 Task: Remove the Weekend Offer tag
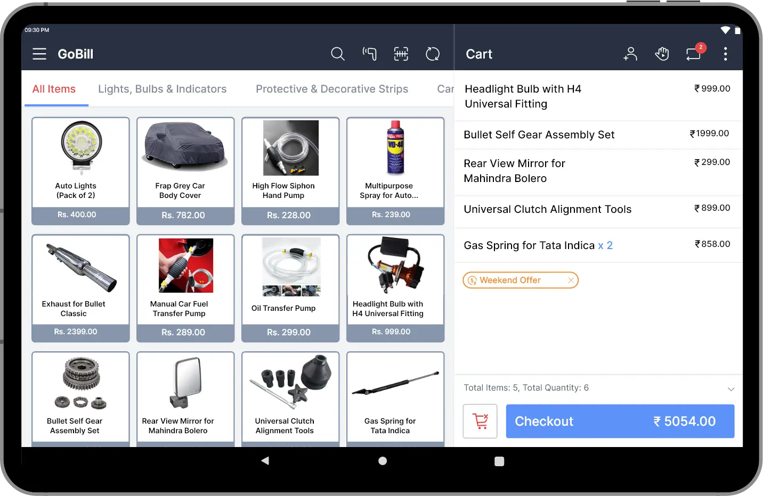[x=571, y=280]
